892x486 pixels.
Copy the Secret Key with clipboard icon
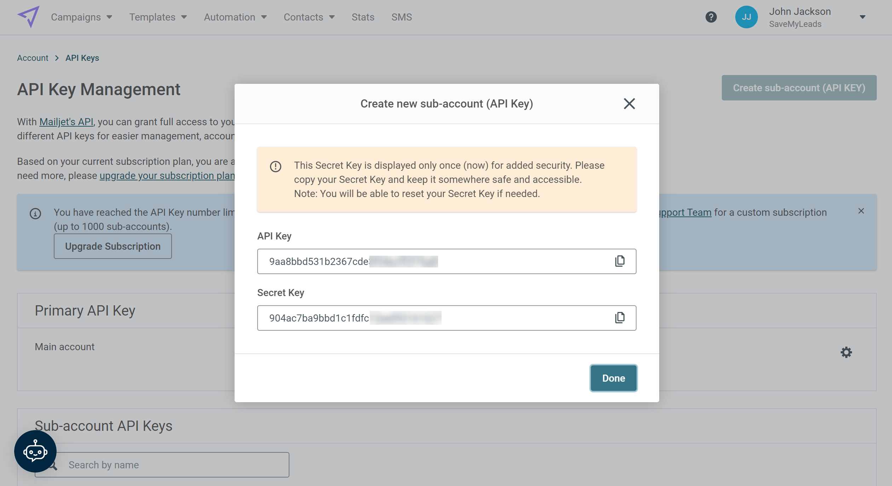[620, 318]
